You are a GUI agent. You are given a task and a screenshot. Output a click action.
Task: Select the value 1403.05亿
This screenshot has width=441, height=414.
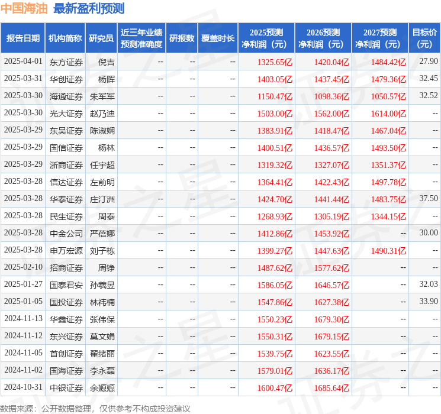[275, 79]
